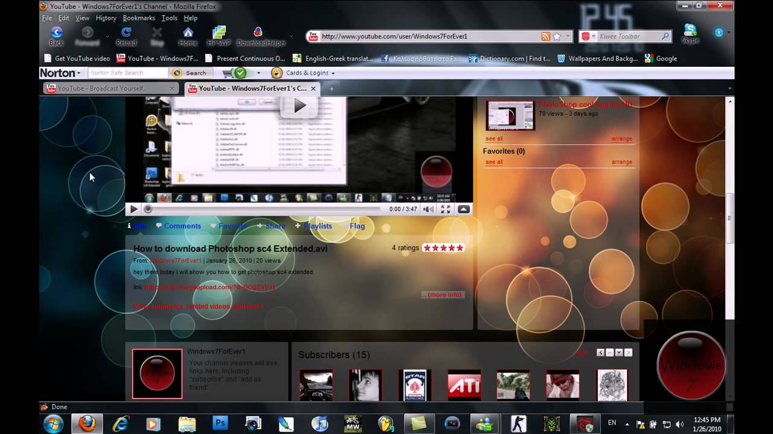Screen dimensions: 773x434
Task: Play the video with the player play button
Action: 133,209
